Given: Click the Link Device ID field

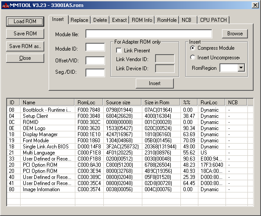Looking at the screenshot, I should [x=165, y=69].
